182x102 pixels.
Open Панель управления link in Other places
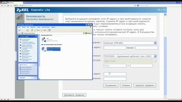click(x=26, y=67)
